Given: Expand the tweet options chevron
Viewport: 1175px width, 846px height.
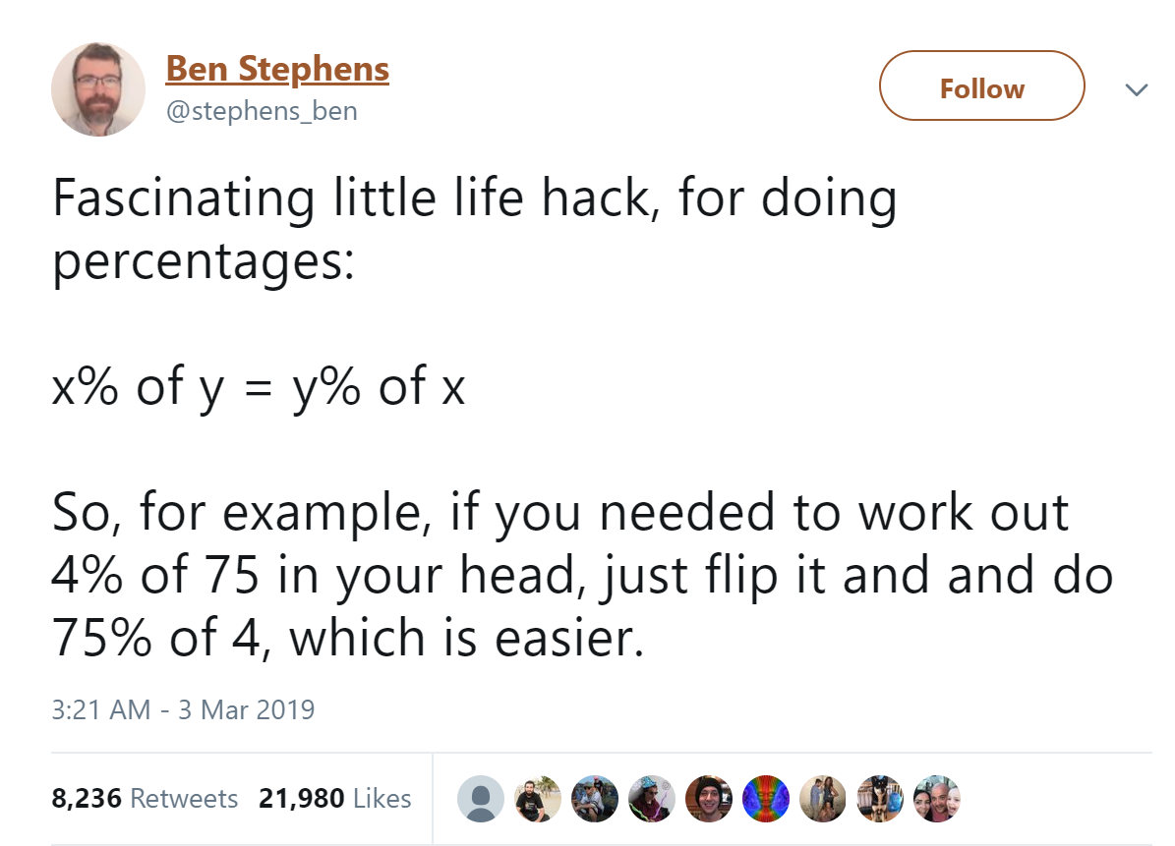Looking at the screenshot, I should [1137, 89].
